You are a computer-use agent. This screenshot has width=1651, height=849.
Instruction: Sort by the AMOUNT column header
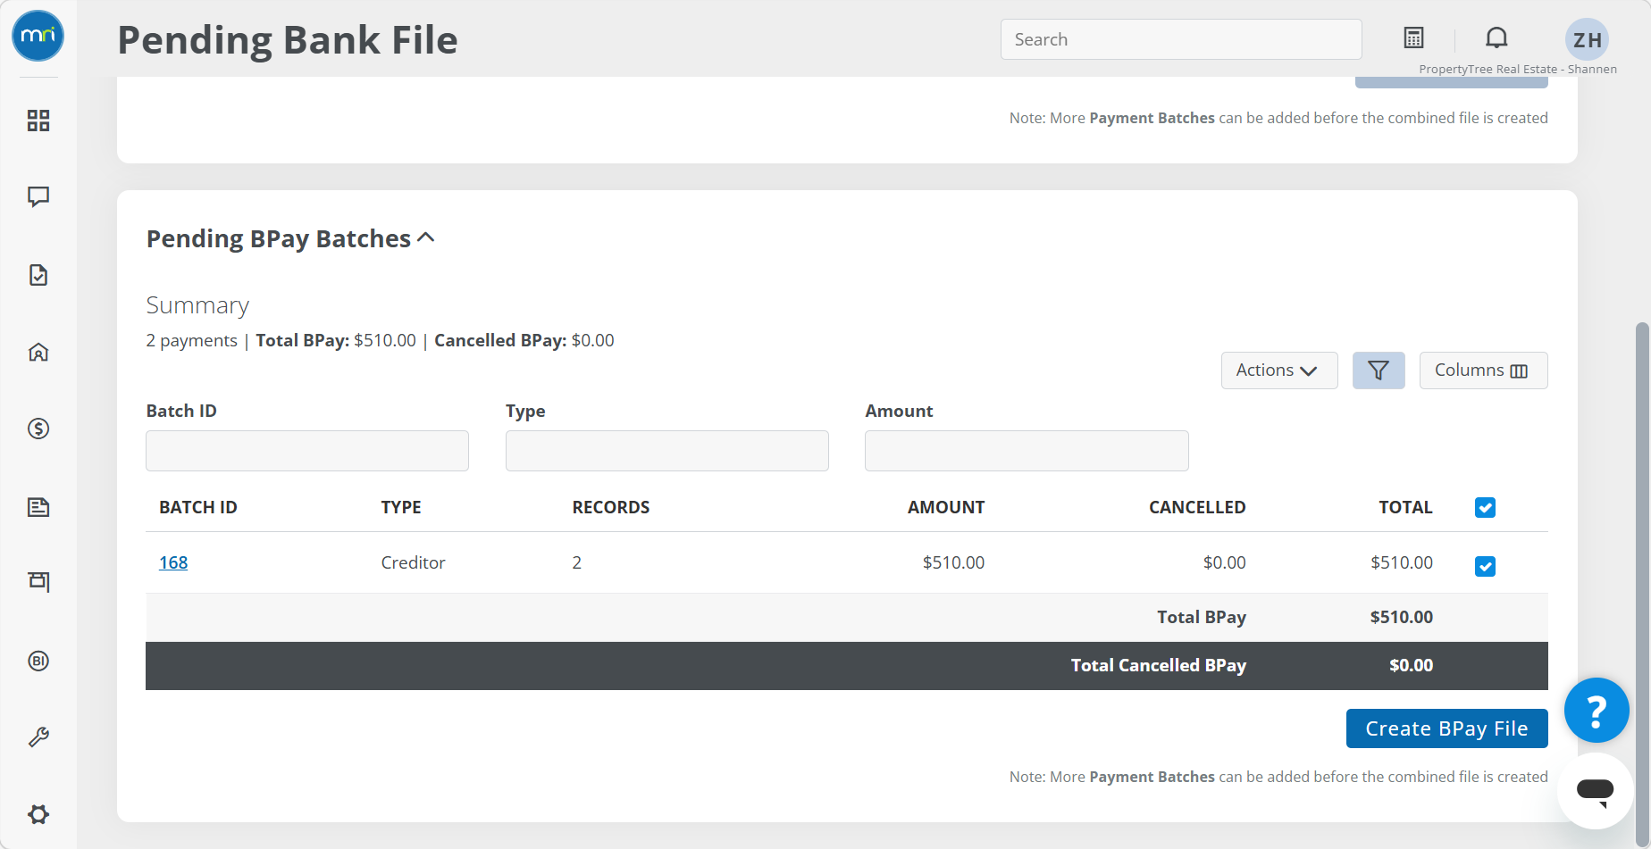946,507
